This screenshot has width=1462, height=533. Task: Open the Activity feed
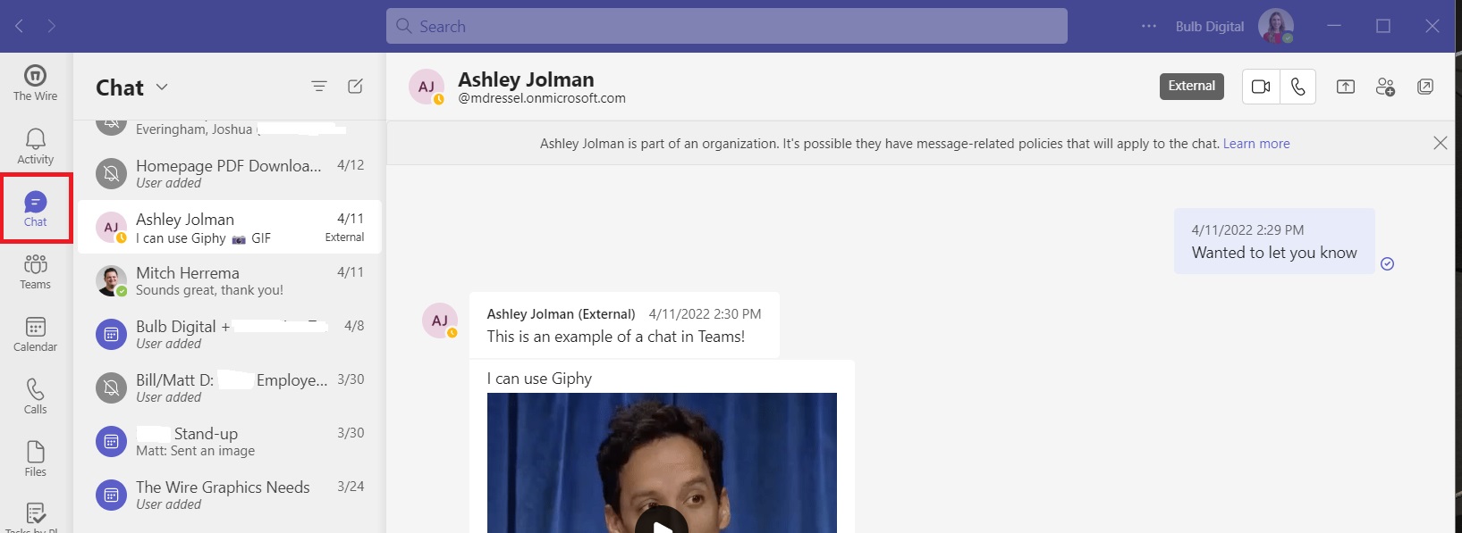(35, 146)
